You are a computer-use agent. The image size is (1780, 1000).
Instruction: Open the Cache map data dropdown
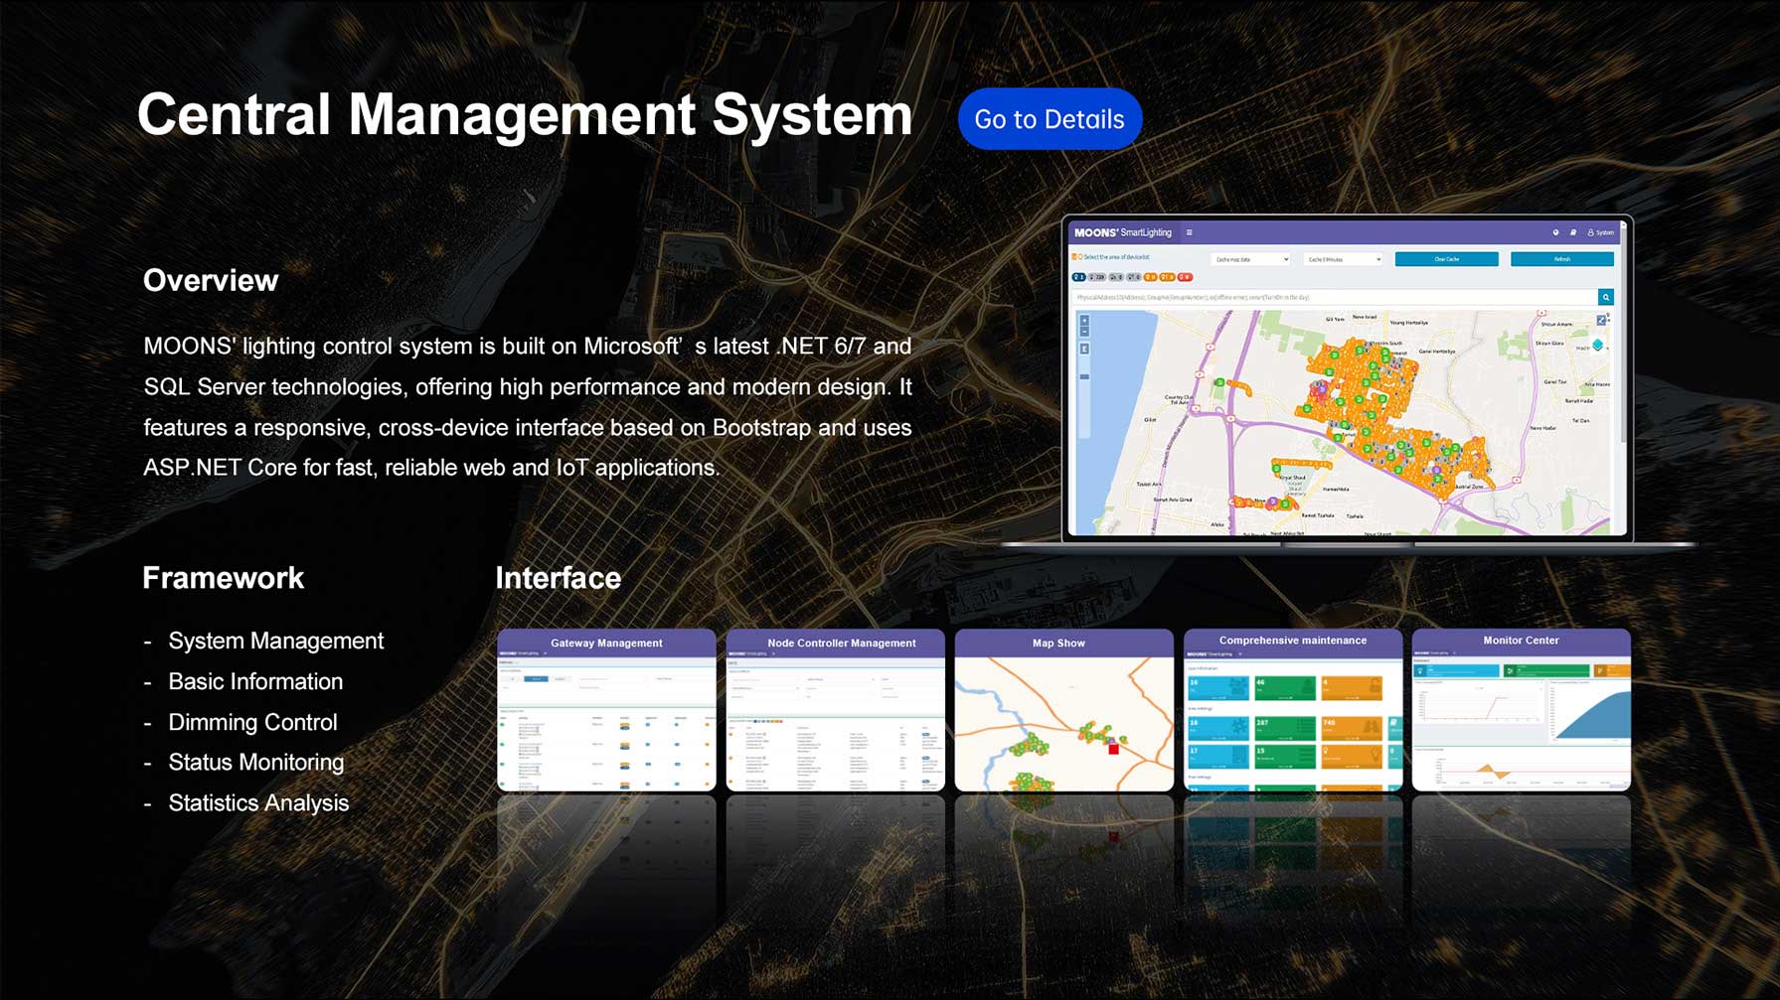click(x=1251, y=258)
